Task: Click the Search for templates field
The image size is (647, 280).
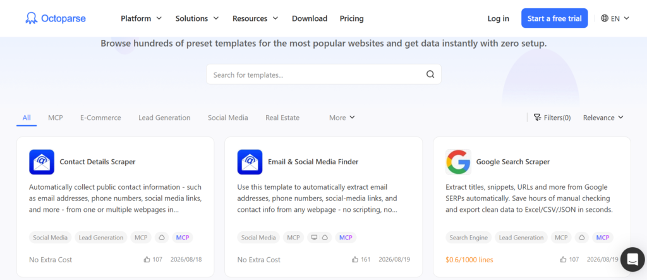Action: click(x=323, y=75)
